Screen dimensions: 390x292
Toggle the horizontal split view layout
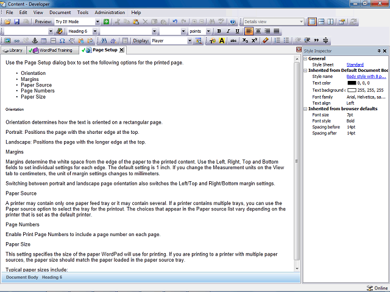click(x=321, y=22)
